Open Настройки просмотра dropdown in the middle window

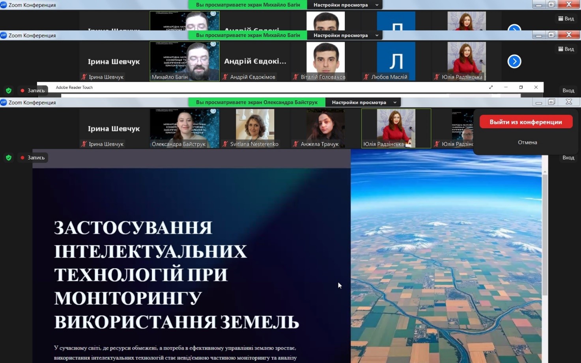click(345, 35)
